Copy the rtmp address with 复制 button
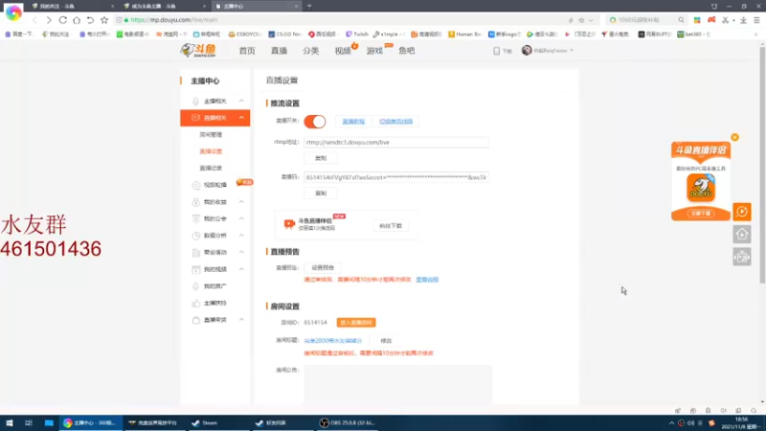Image resolution: width=766 pixels, height=431 pixels. (321, 158)
